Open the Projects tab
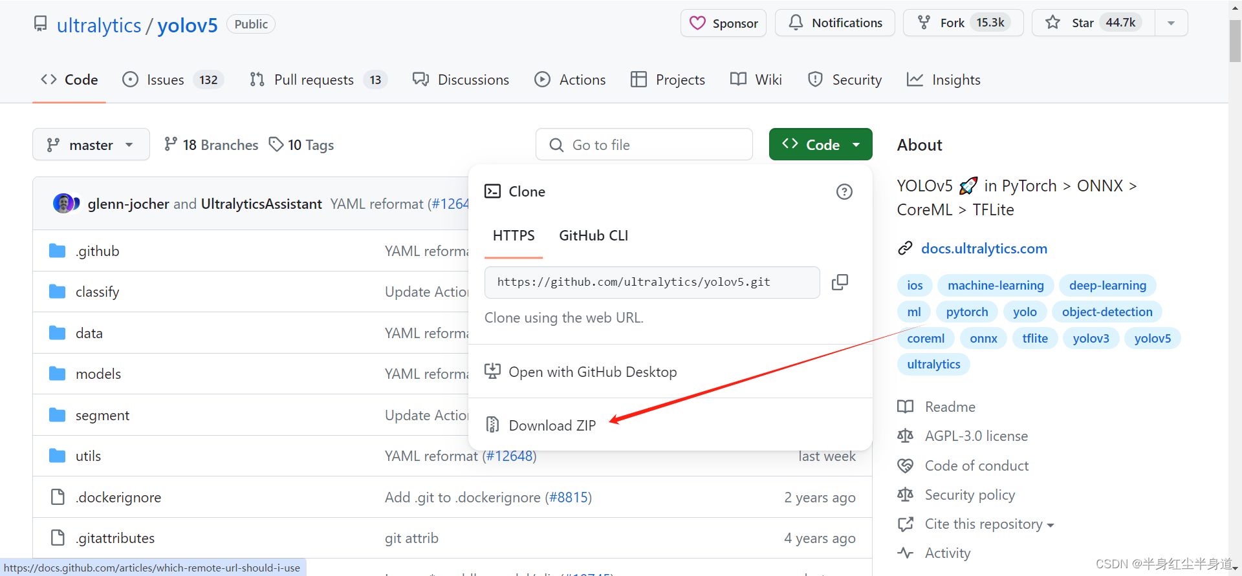 [668, 80]
